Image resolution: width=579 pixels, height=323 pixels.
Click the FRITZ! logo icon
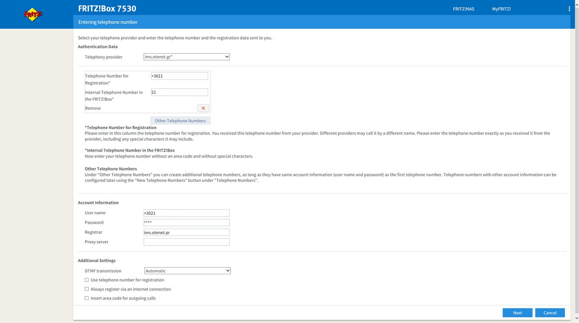point(33,14)
